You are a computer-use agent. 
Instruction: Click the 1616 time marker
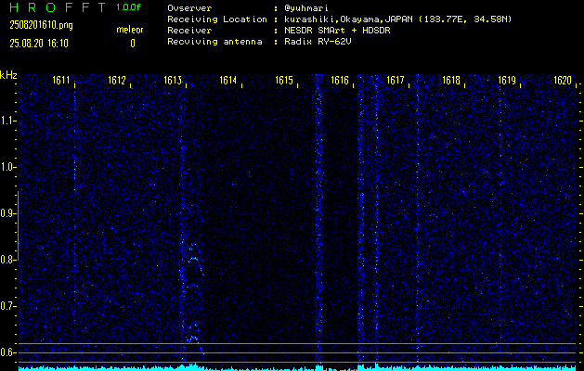click(340, 80)
